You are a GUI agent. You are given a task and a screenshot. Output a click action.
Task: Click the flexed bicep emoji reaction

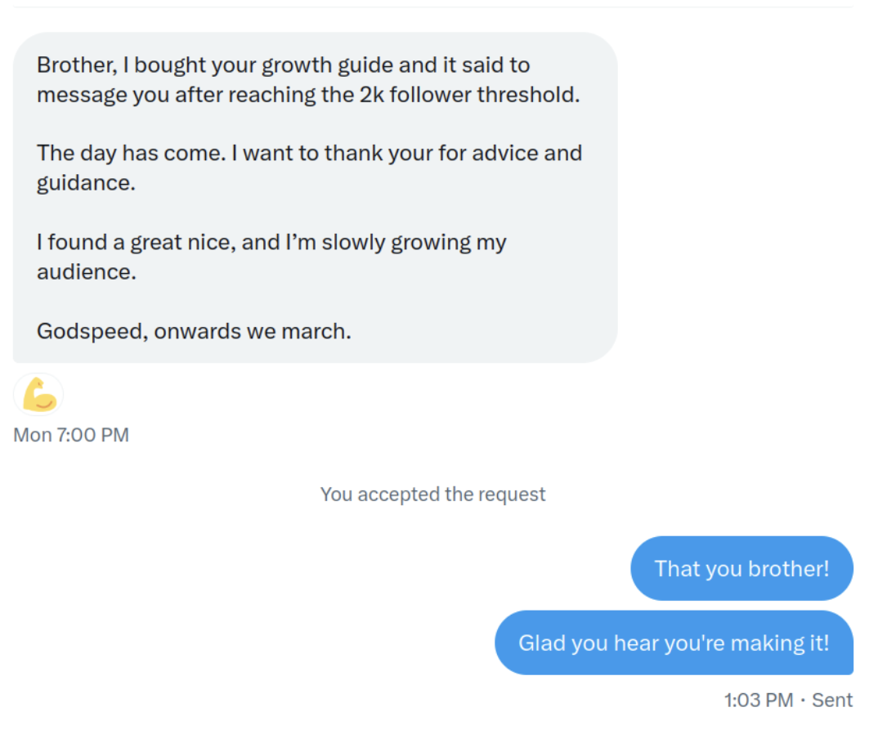tap(38, 395)
